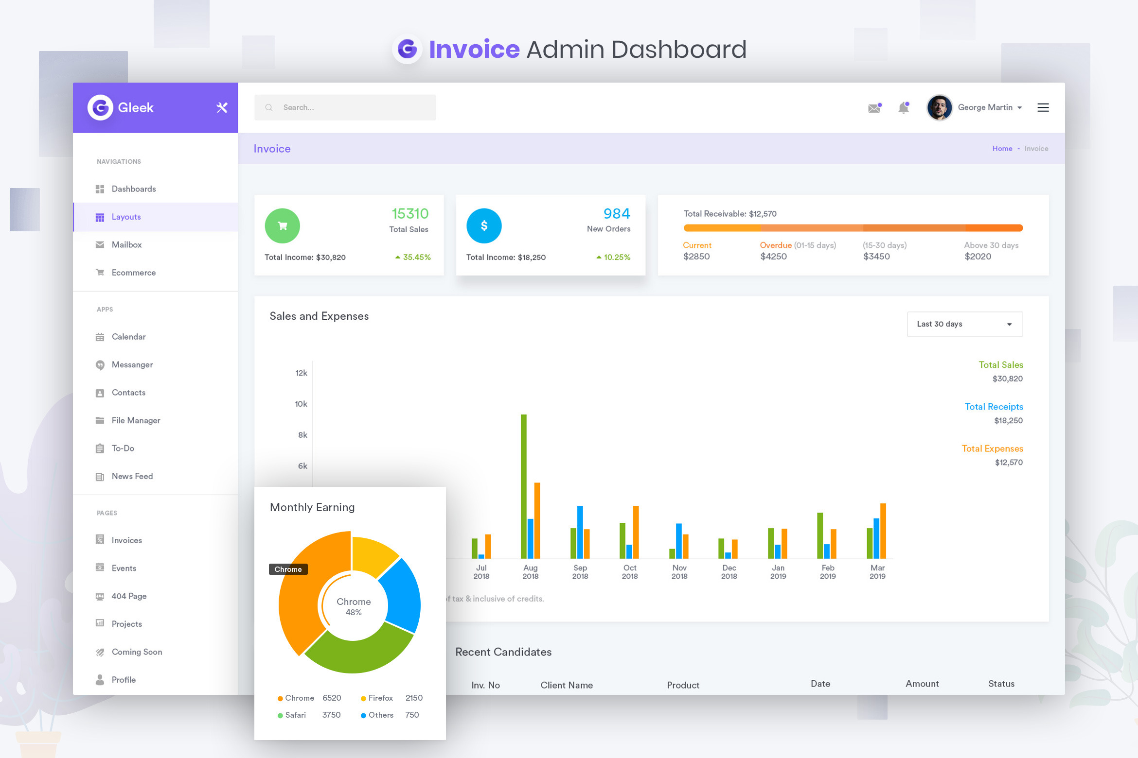Screen dimensions: 1138x758
Task: Open the Messanger app
Action: pyautogui.click(x=132, y=364)
